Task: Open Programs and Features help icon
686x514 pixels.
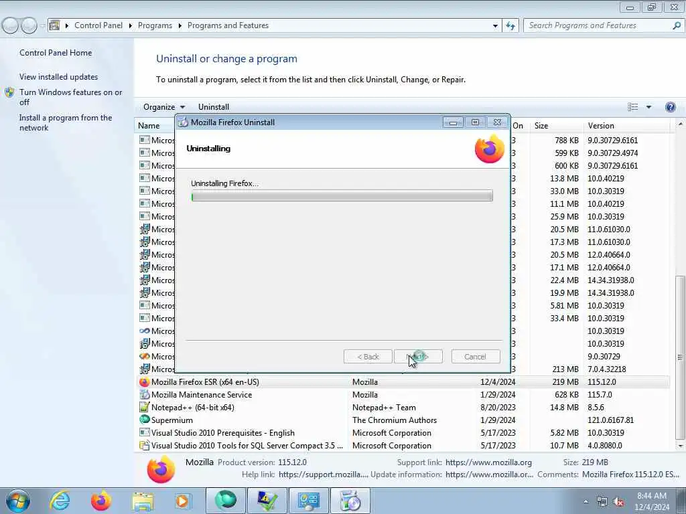Action: coord(670,107)
